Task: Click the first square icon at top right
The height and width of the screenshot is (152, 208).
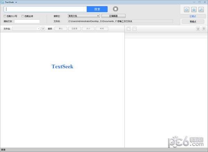Action: pyautogui.click(x=187, y=9)
